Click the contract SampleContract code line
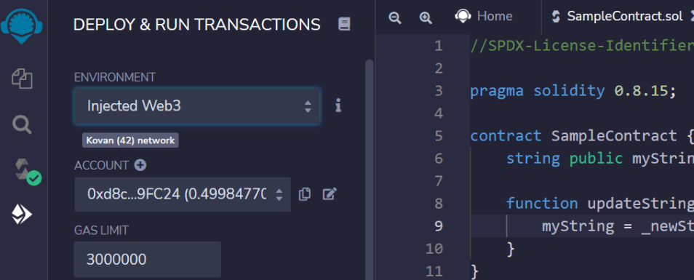Viewport: 694px width, 280px height. click(581, 136)
